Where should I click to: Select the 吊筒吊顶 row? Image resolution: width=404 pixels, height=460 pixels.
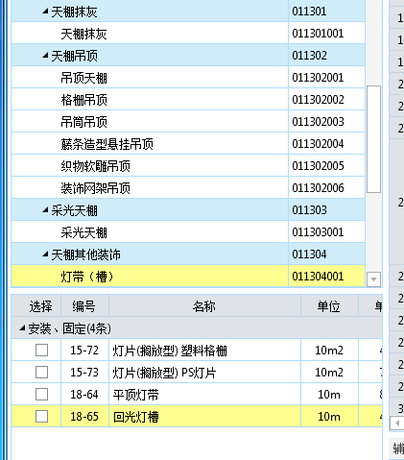point(188,122)
